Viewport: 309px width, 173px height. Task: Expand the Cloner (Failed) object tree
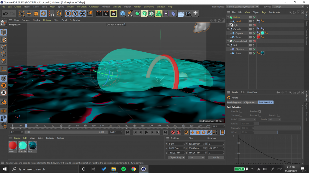click(x=228, y=41)
